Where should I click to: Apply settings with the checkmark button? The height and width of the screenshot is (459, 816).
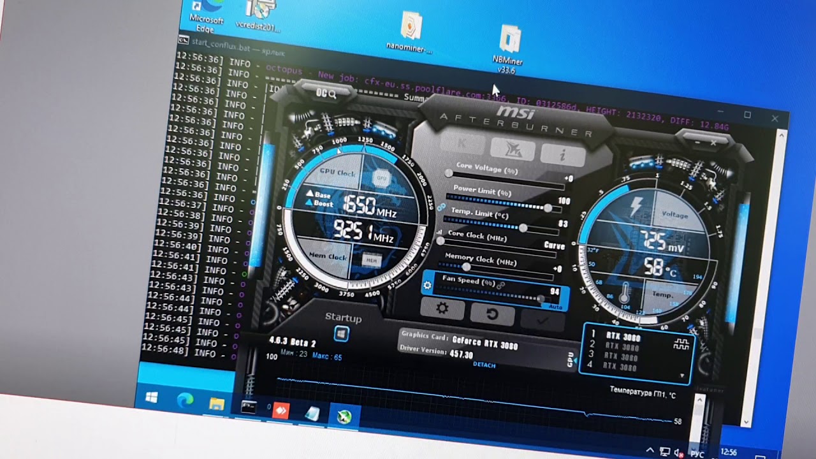pyautogui.click(x=542, y=320)
